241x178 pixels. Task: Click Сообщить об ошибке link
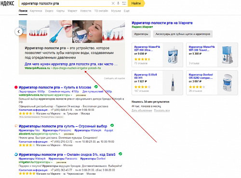pyautogui.click(x=114, y=78)
